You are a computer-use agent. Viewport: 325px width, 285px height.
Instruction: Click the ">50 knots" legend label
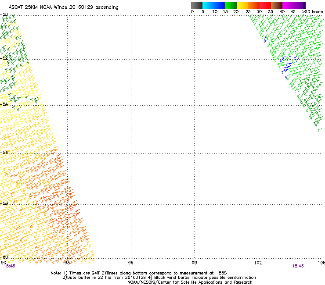312,12
